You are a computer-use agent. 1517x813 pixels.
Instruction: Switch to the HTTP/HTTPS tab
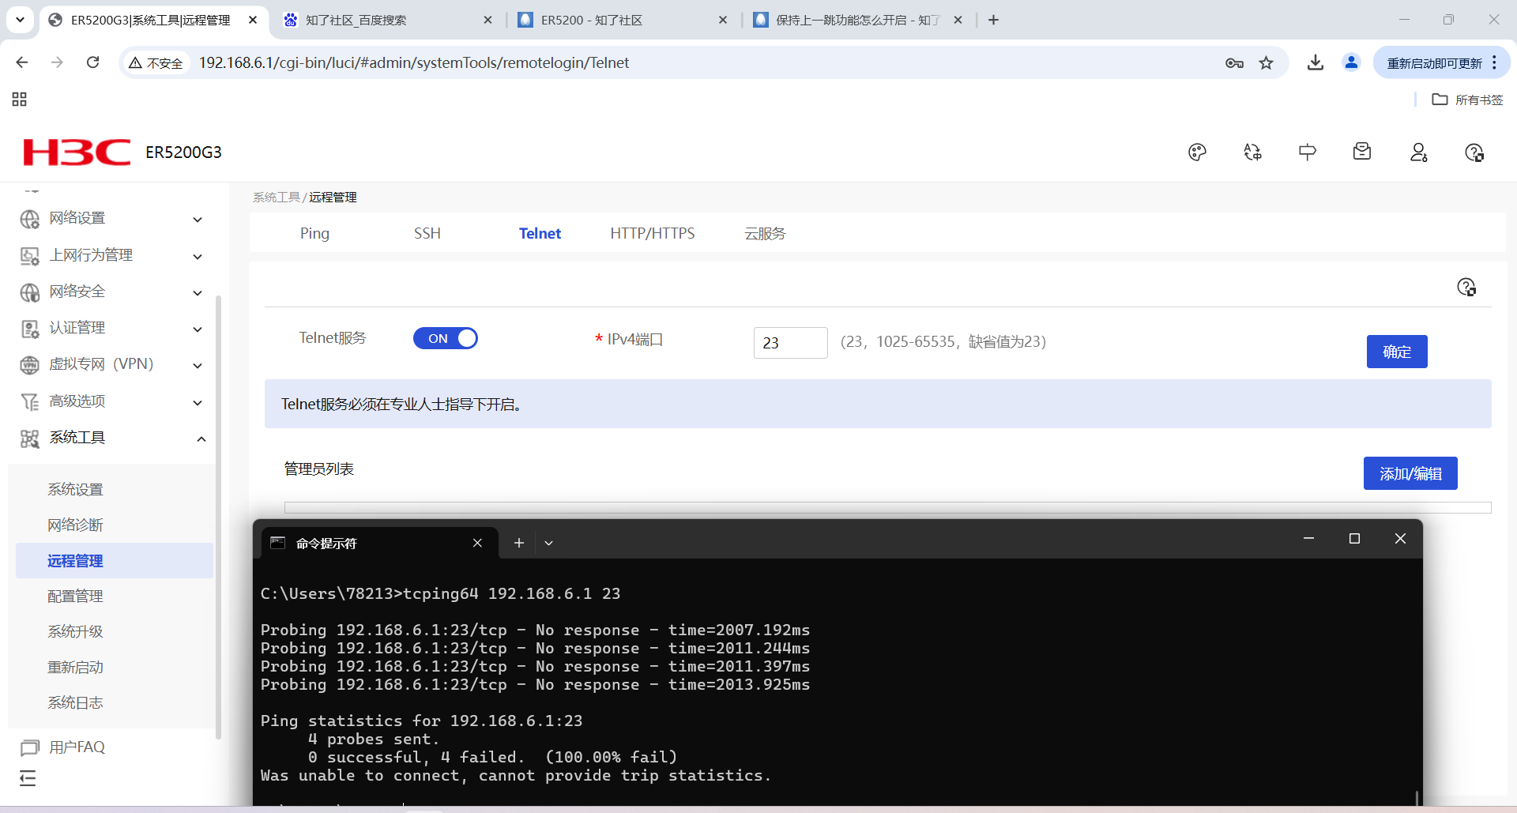(x=652, y=233)
